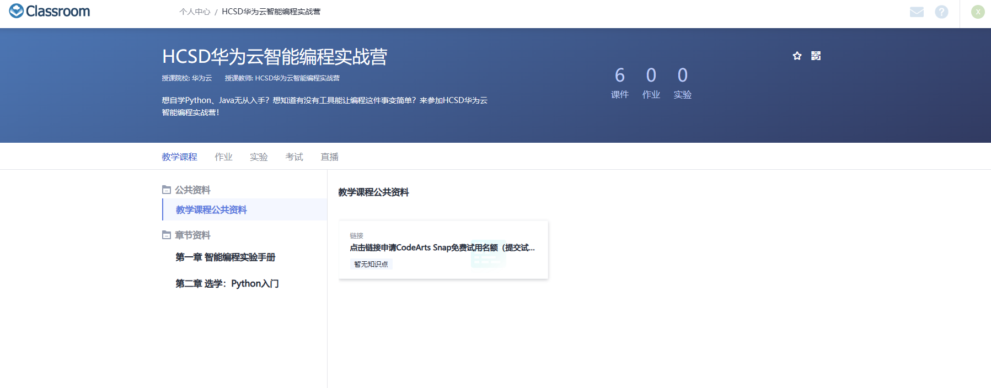Show the course QR code

click(816, 56)
